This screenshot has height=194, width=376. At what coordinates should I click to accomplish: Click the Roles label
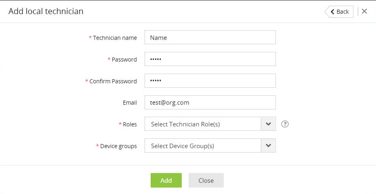coord(130,124)
